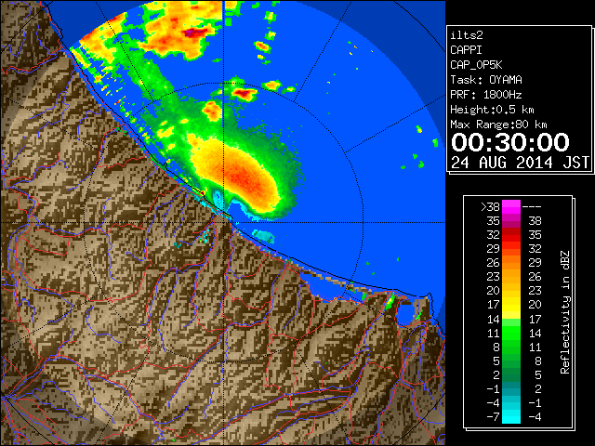Click the '-7' legend label
The height and width of the screenshot is (446, 595).
click(493, 416)
